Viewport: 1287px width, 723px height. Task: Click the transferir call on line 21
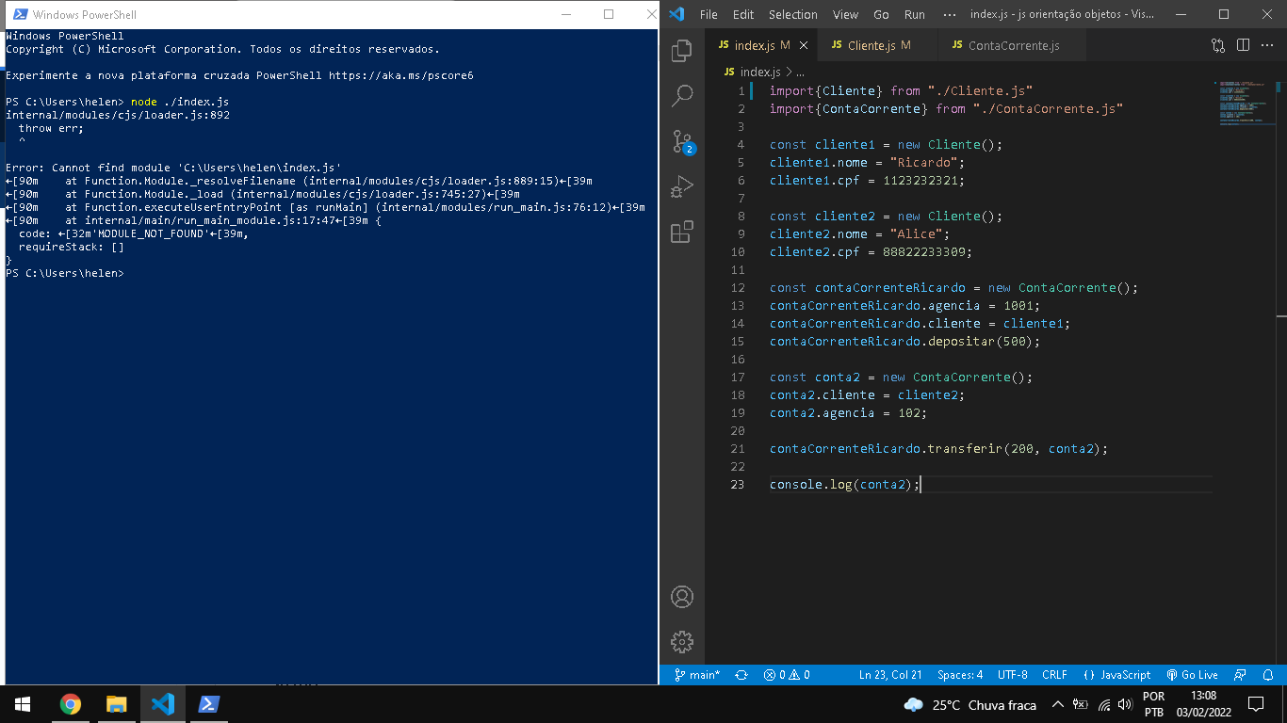pos(965,449)
